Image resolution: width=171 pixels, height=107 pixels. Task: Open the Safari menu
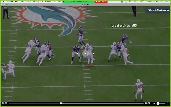[10, 1]
